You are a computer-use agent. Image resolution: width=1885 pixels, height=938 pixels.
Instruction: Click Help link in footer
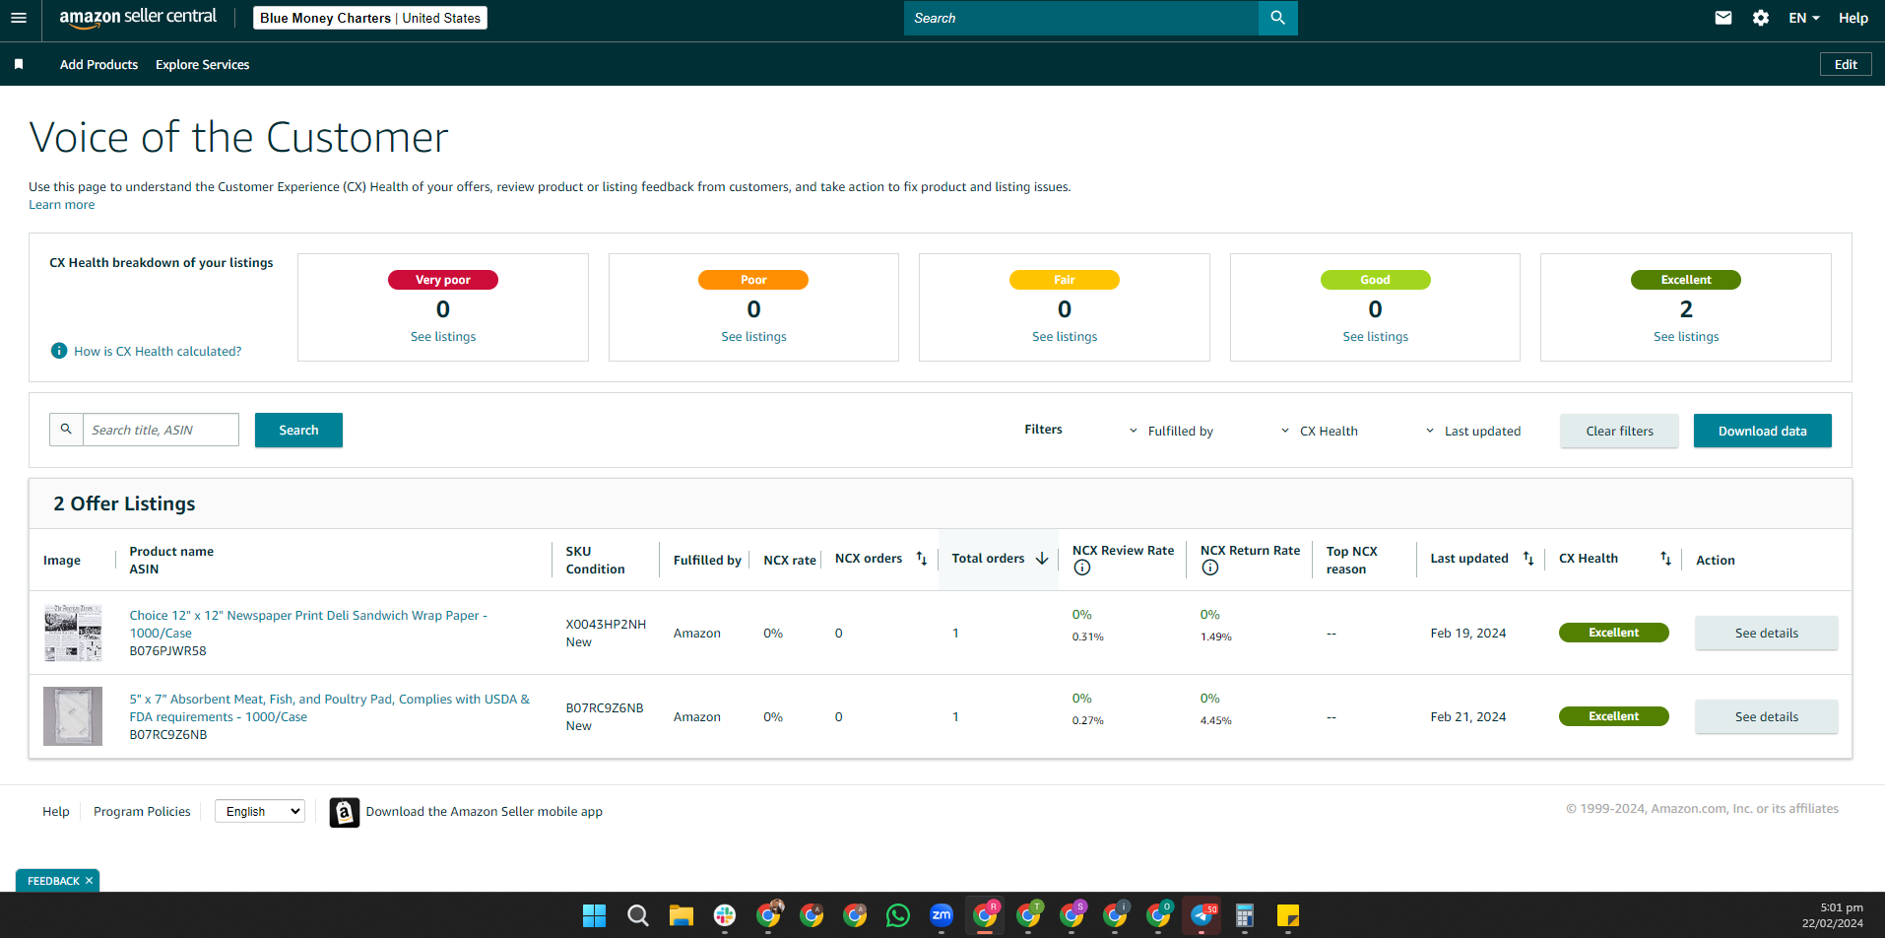point(56,811)
